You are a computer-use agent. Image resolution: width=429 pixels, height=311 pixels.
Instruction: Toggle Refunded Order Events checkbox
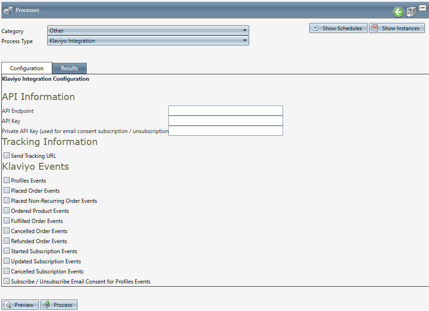click(6, 241)
